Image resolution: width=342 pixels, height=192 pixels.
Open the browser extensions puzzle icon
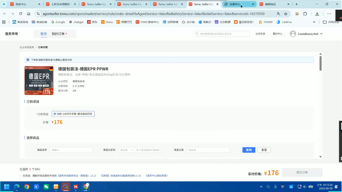305,14
